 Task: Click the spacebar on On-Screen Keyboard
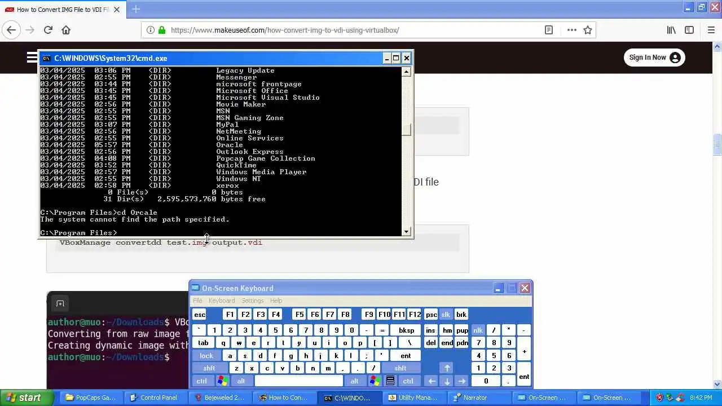pyautogui.click(x=298, y=381)
